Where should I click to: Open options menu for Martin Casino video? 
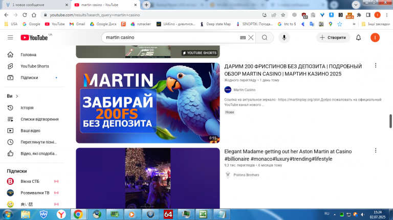click(376, 65)
